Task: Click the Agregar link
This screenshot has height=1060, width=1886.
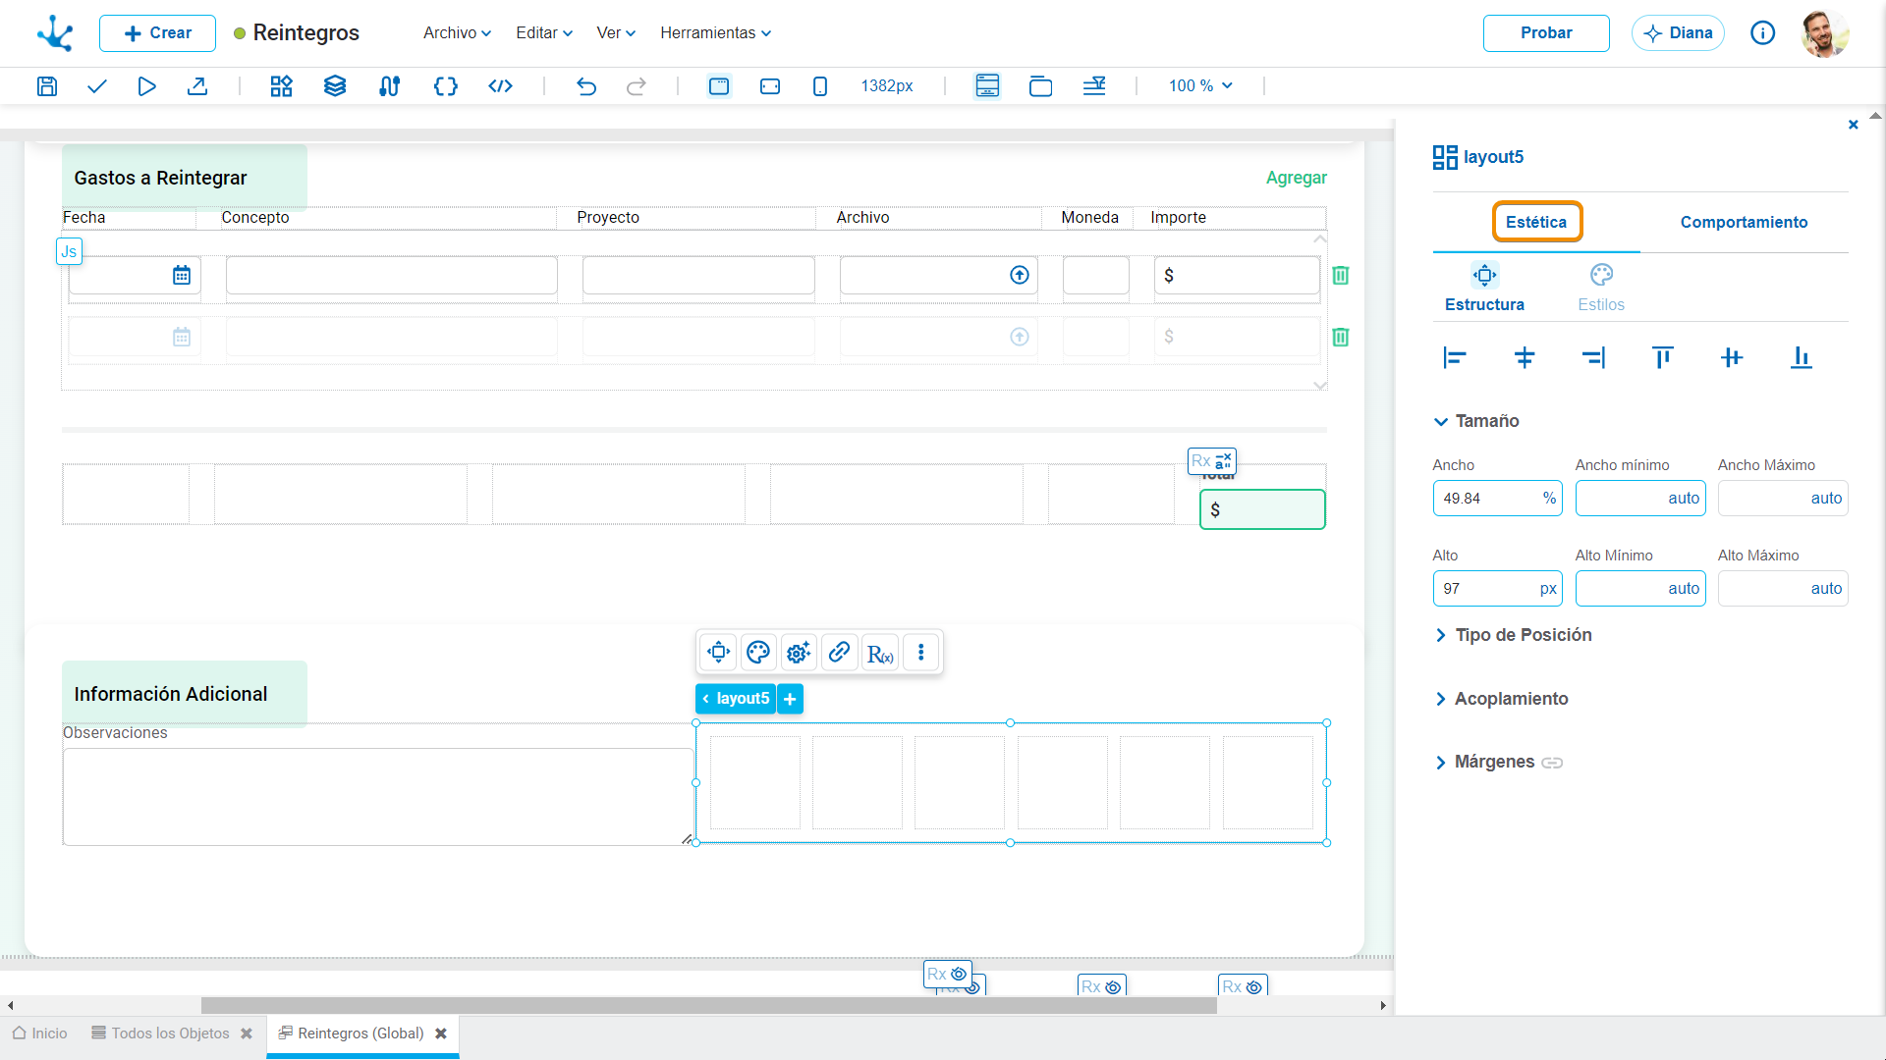Action: [x=1296, y=178]
